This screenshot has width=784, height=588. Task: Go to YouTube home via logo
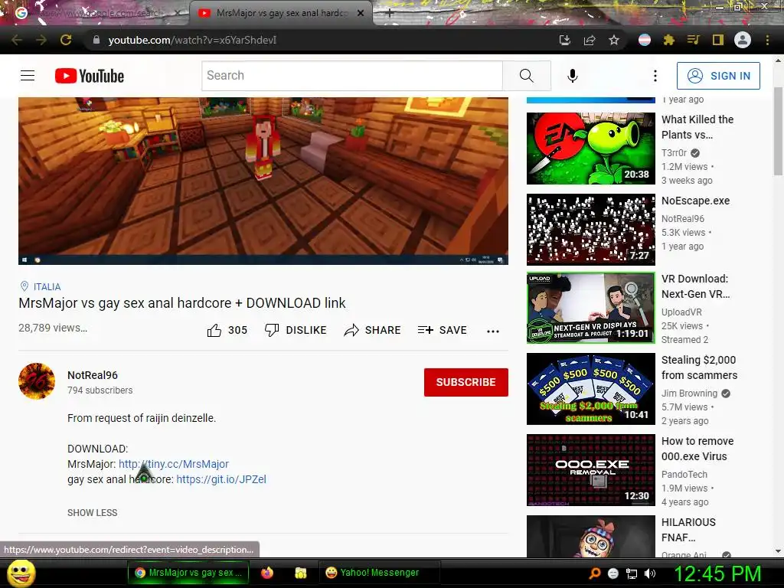pos(90,76)
